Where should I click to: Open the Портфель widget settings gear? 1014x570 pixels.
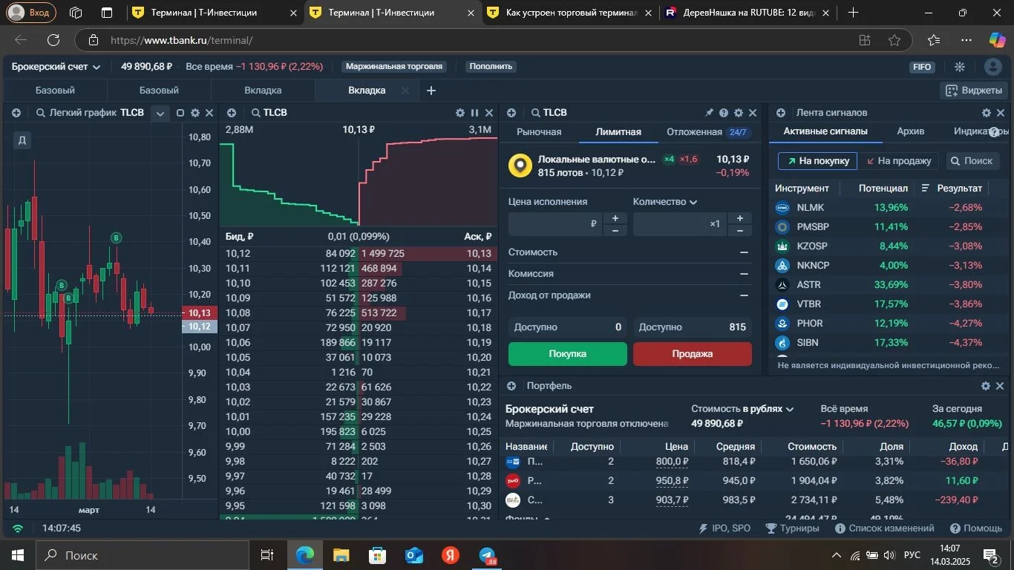[x=986, y=386]
